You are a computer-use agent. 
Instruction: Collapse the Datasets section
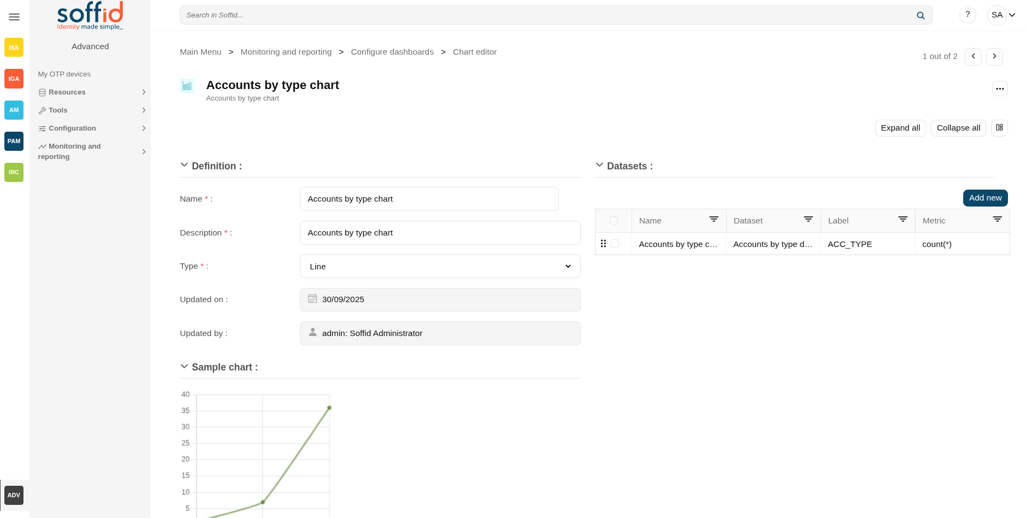(x=599, y=165)
